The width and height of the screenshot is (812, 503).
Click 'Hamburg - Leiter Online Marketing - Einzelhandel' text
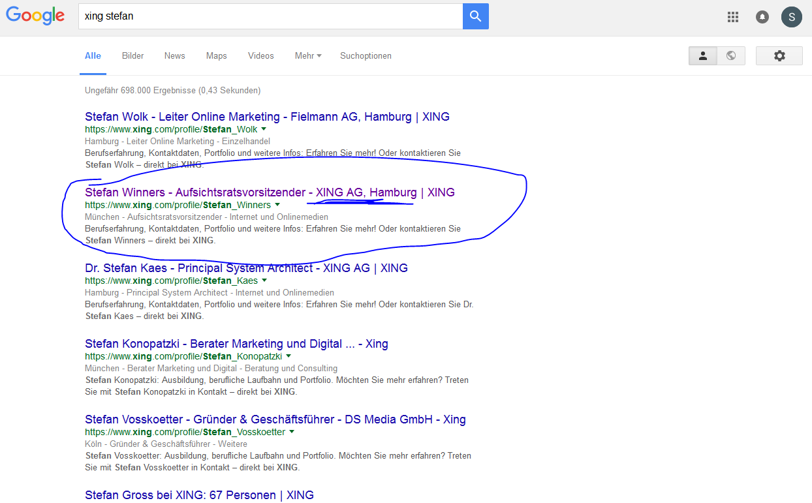178,141
